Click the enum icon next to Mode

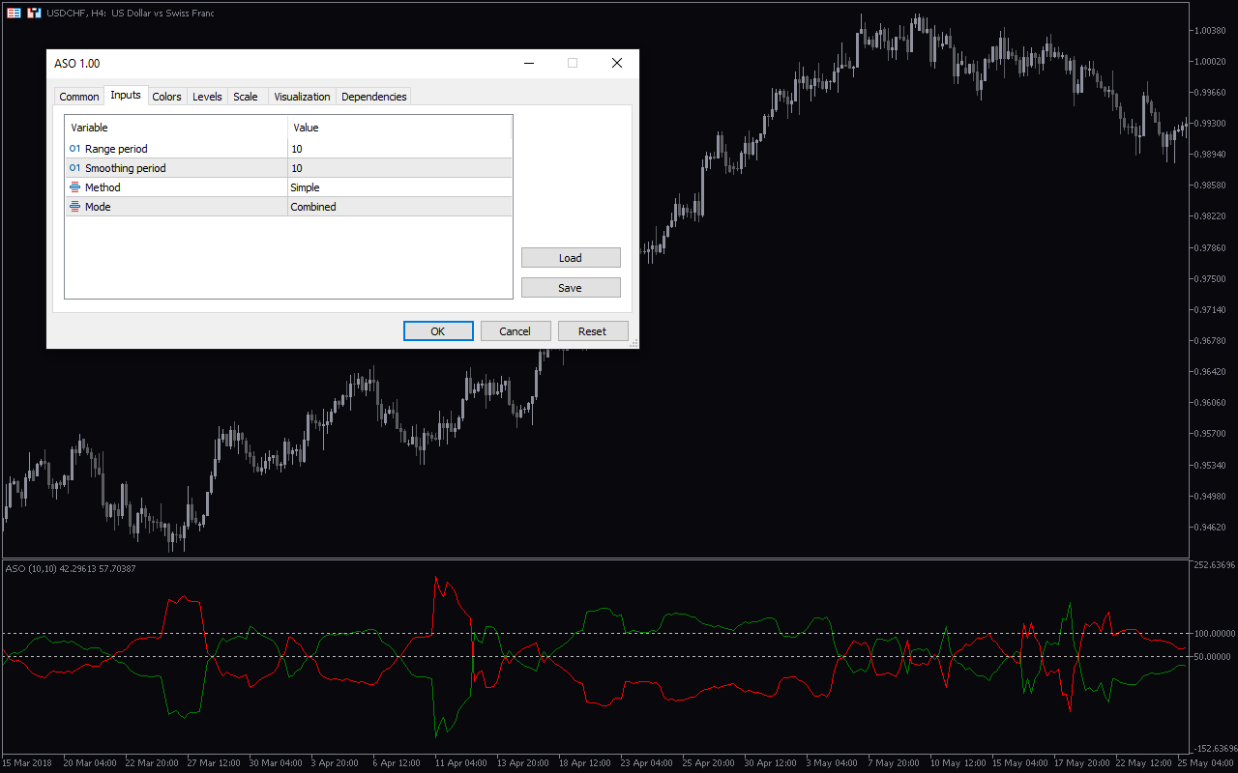point(74,207)
